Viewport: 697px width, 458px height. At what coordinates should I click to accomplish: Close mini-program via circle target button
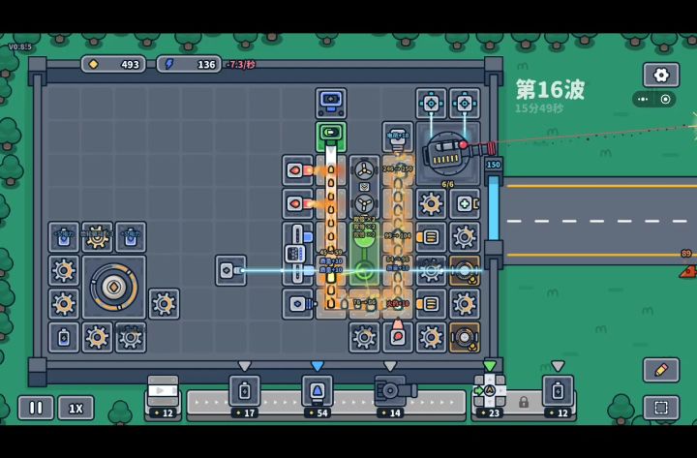click(665, 99)
